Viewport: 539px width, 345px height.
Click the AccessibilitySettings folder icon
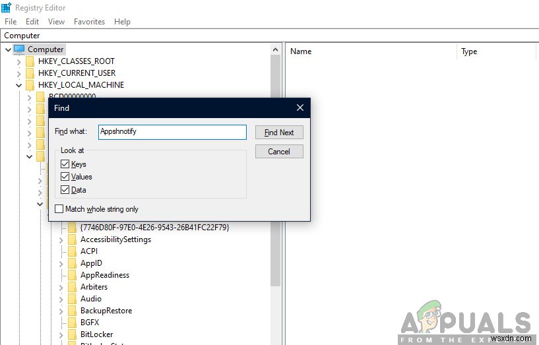tap(72, 239)
